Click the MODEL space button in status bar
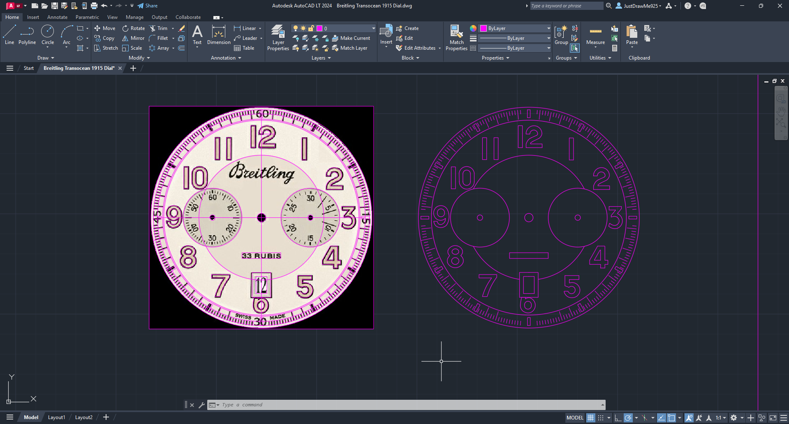This screenshot has width=789, height=424. click(575, 418)
